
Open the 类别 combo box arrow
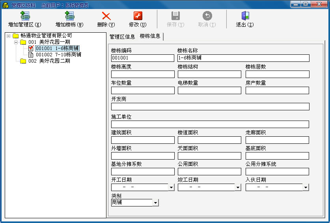(155, 203)
